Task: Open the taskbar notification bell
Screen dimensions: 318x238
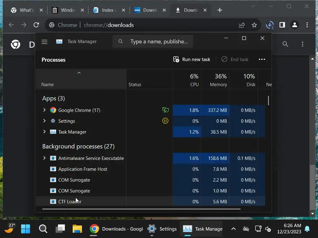Action: point(307,229)
